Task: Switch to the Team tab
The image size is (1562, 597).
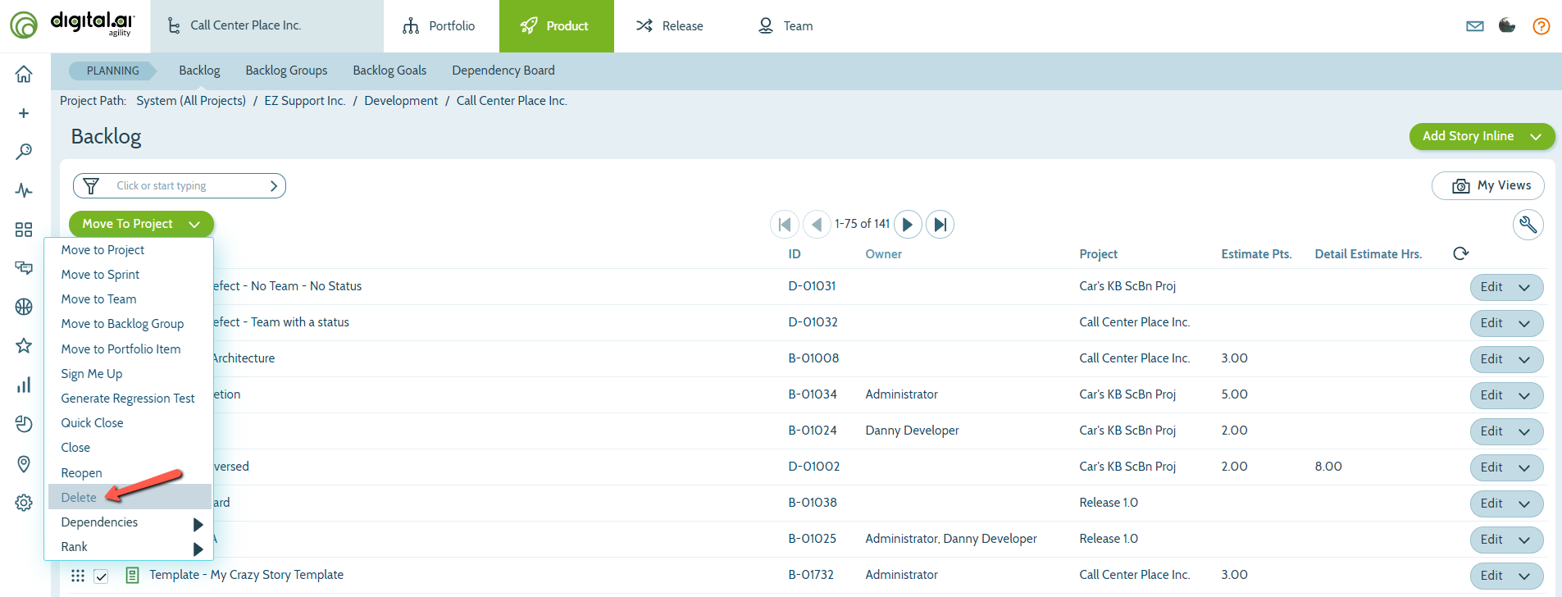Action: coord(785,26)
